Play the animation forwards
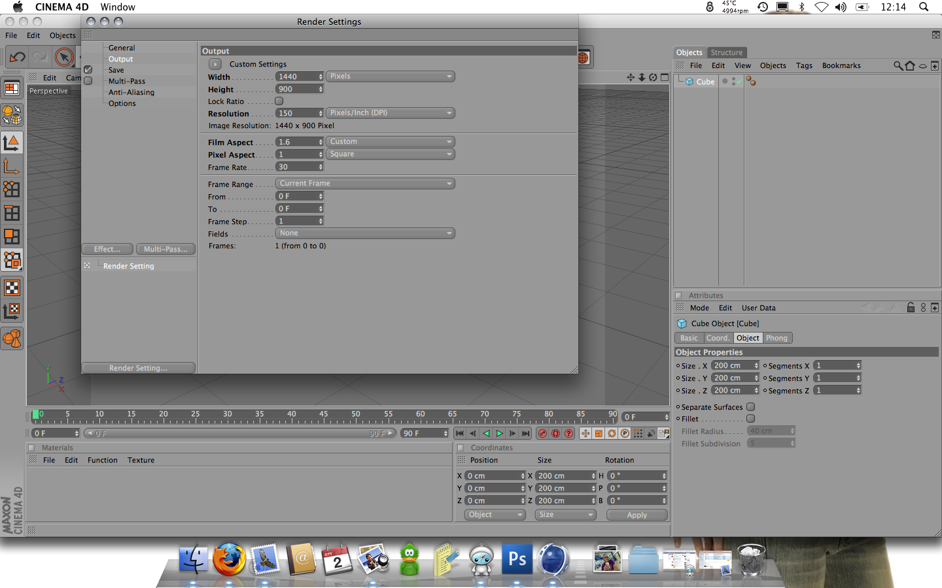The image size is (942, 588). point(499,433)
